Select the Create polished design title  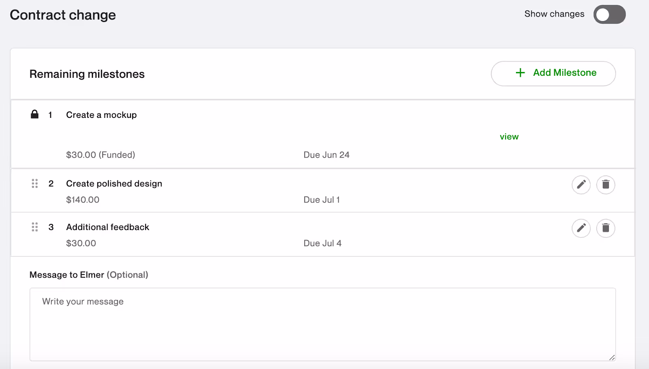point(114,184)
